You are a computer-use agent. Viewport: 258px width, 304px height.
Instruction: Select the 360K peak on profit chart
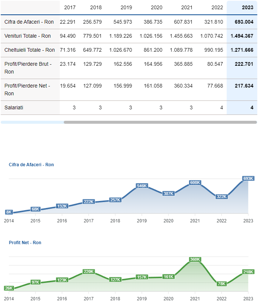click(x=195, y=259)
